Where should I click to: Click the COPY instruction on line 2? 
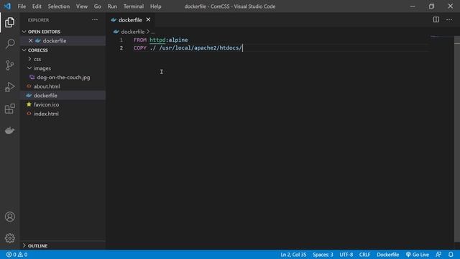140,48
